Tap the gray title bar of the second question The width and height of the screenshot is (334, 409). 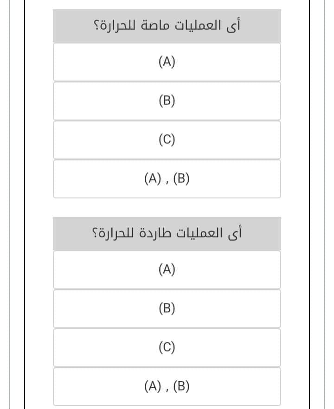coord(167,233)
